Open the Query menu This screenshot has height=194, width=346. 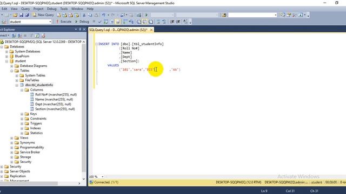point(25,9)
